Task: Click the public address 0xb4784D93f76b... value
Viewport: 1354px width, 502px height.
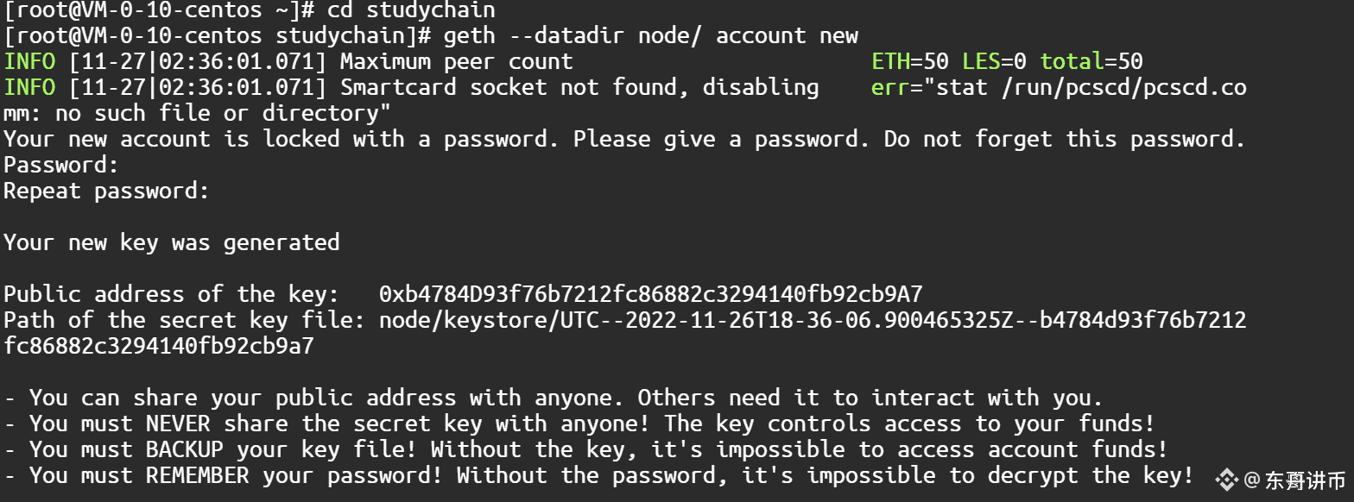Action: pyautogui.click(x=650, y=294)
